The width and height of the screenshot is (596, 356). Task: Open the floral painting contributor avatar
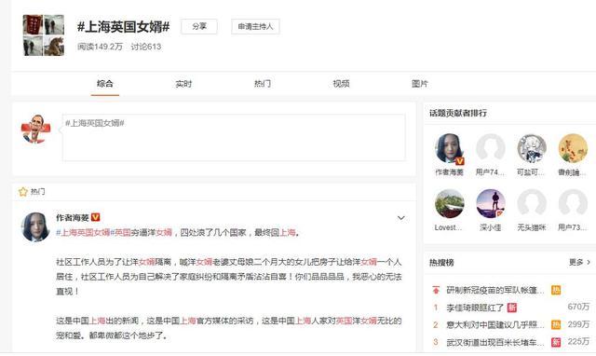pyautogui.click(x=573, y=148)
